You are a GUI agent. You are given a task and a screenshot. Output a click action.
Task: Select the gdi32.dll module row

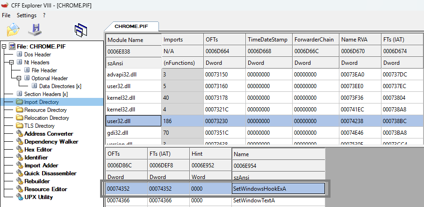264,133
